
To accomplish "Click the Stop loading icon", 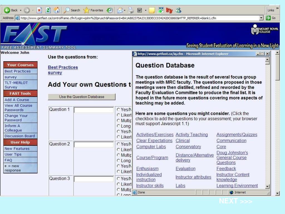I will click(x=39, y=10).
